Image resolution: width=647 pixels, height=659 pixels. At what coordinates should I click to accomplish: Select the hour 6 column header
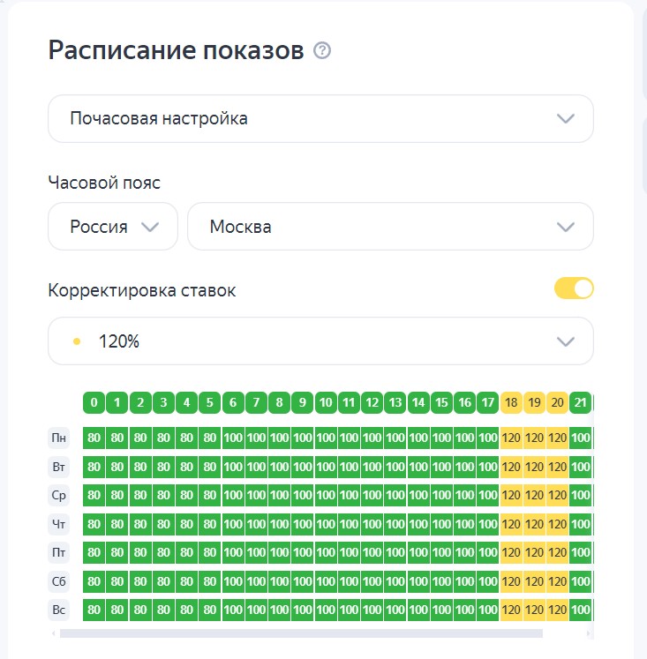pyautogui.click(x=233, y=403)
